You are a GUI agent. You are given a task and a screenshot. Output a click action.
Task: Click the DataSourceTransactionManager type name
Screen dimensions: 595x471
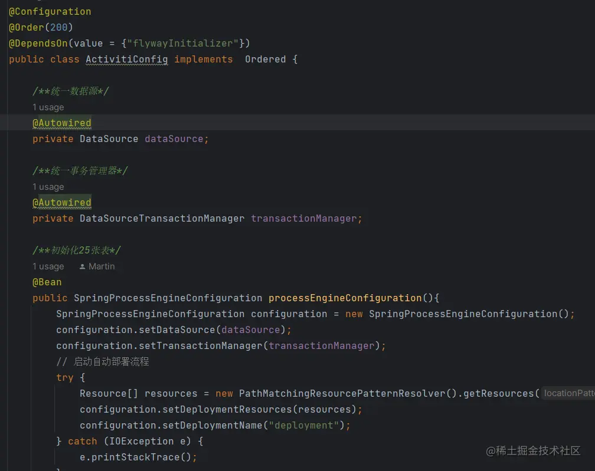(x=162, y=219)
